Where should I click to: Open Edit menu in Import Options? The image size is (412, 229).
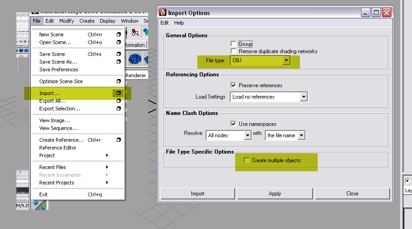(x=165, y=23)
